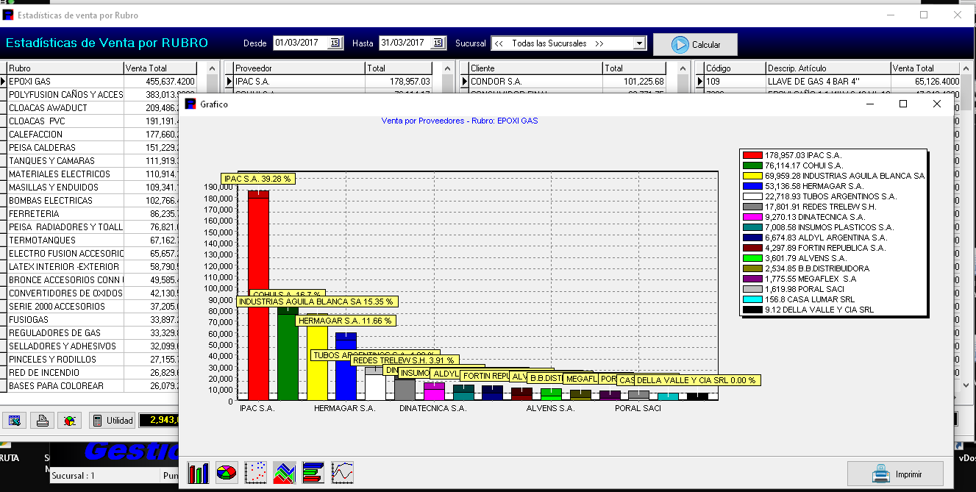The width and height of the screenshot is (976, 492).
Task: Switch to the scatter point chart type
Action: (x=255, y=472)
